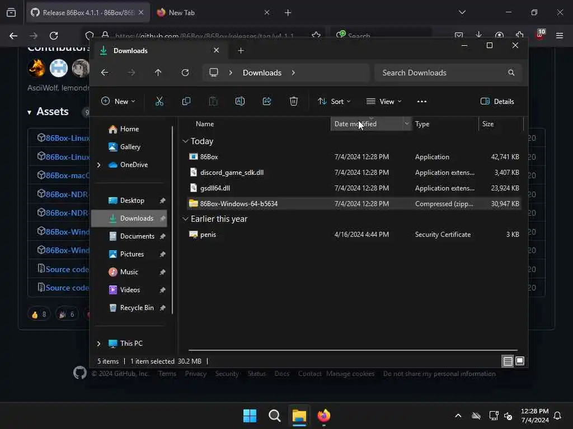Screen dimensions: 573x429
Task: Click the Paste icon in Explorer toolbar
Action: (x=213, y=102)
